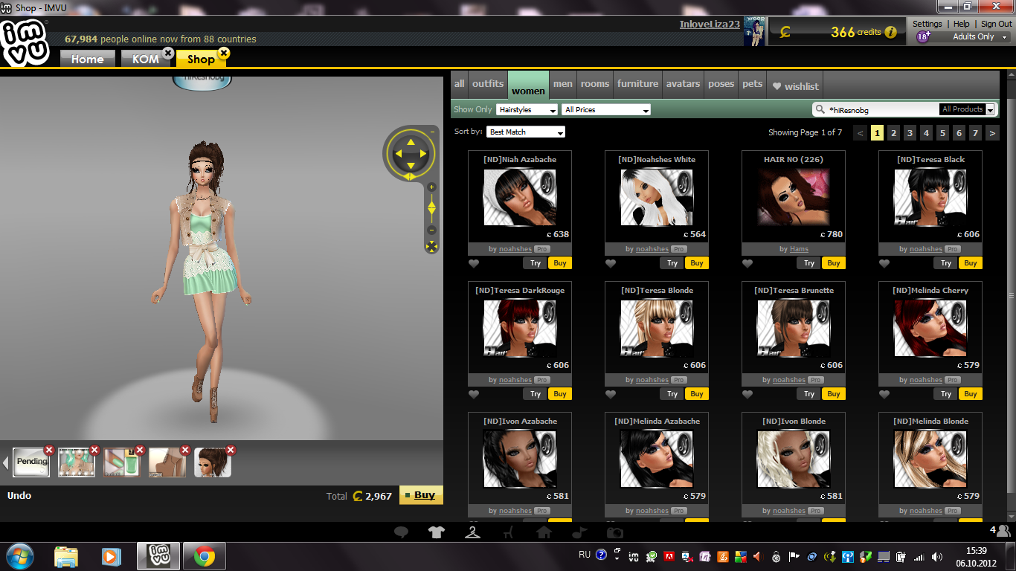Go to next results page arrow
Viewport: 1016px width, 571px height.
point(991,133)
